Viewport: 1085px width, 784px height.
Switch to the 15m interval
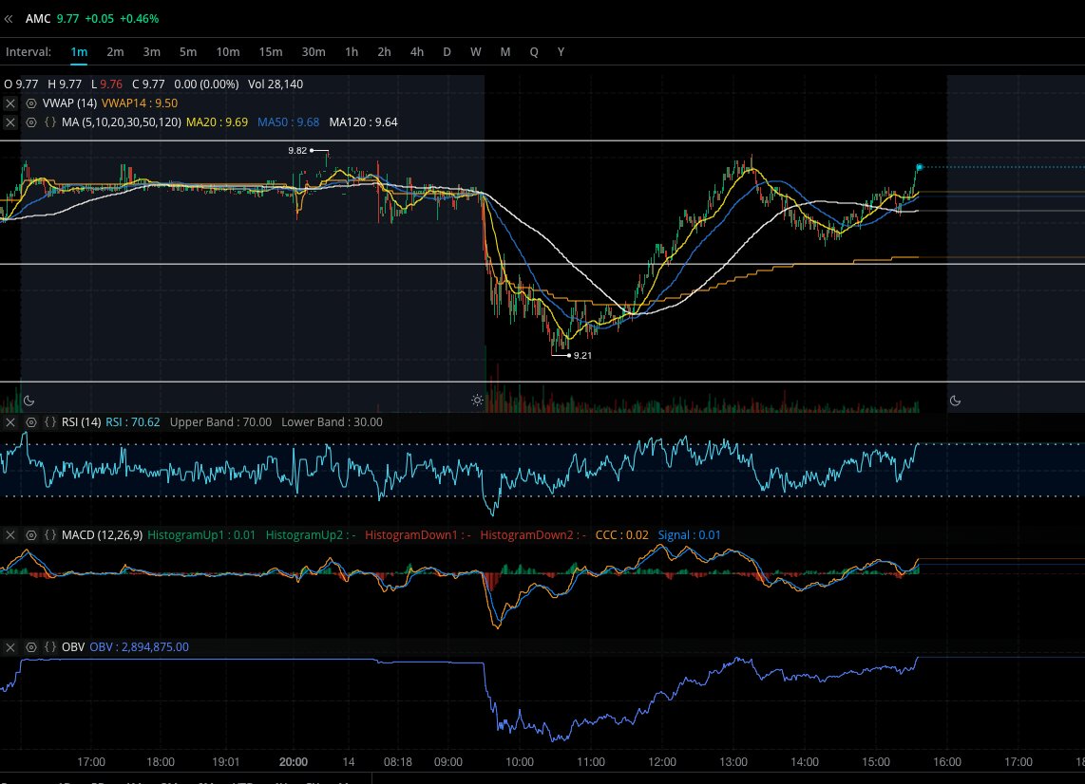click(x=271, y=52)
